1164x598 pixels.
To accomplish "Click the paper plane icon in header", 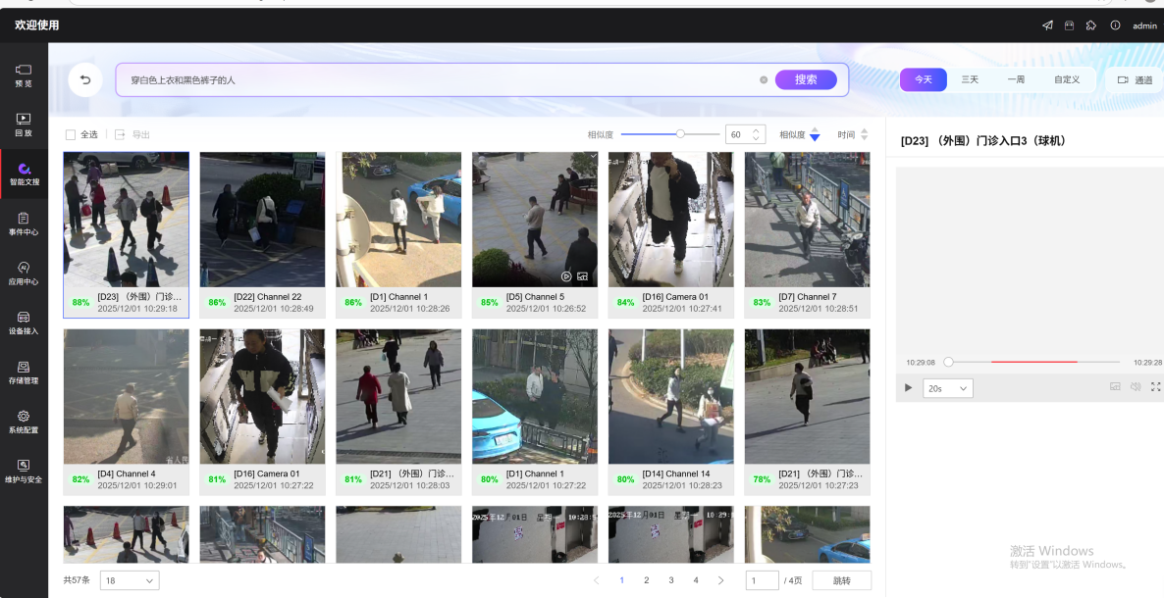I will 1047,25.
